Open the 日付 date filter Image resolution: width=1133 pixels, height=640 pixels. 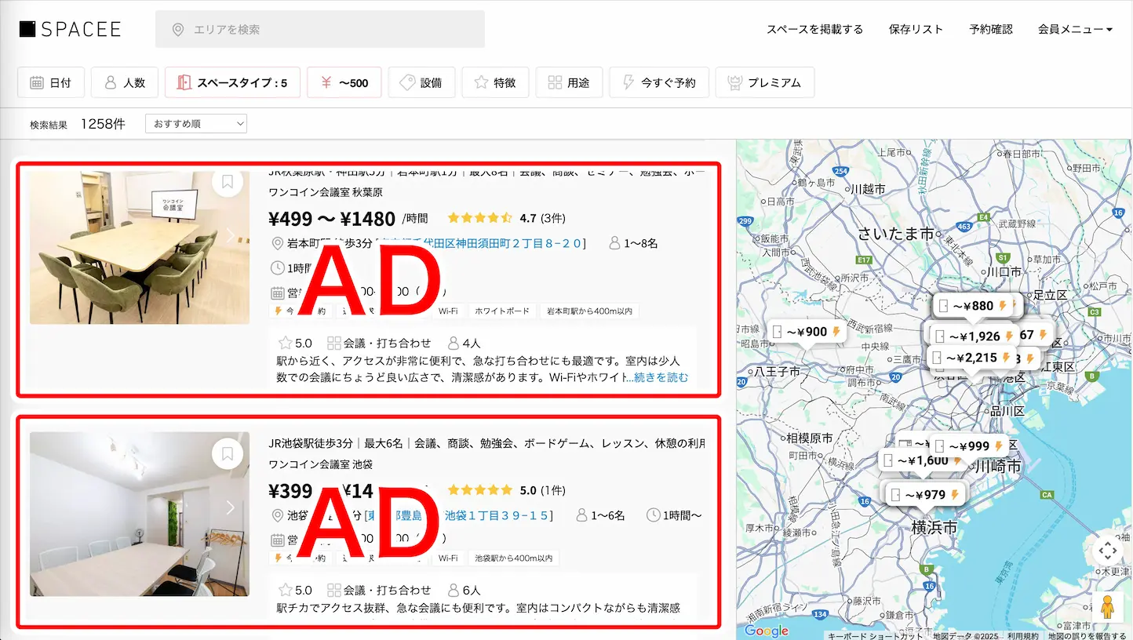click(x=50, y=82)
